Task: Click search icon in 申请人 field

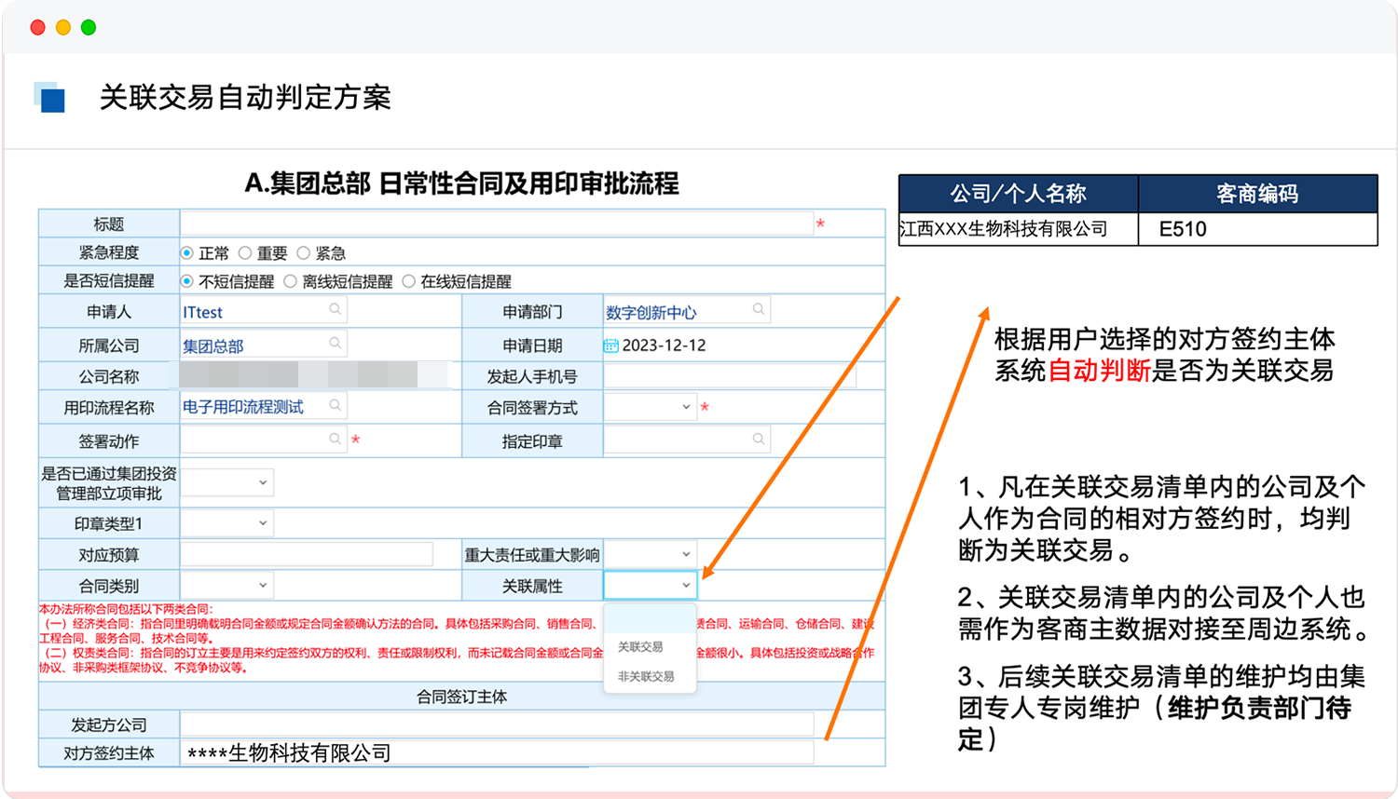Action: tap(335, 308)
